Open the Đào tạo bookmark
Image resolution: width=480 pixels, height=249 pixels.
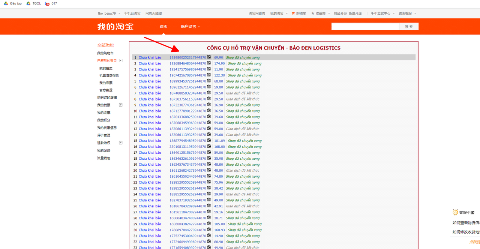click(x=13, y=4)
